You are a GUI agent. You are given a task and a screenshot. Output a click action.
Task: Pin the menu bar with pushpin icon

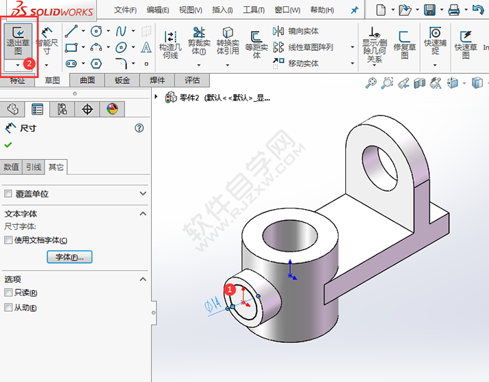click(x=354, y=10)
